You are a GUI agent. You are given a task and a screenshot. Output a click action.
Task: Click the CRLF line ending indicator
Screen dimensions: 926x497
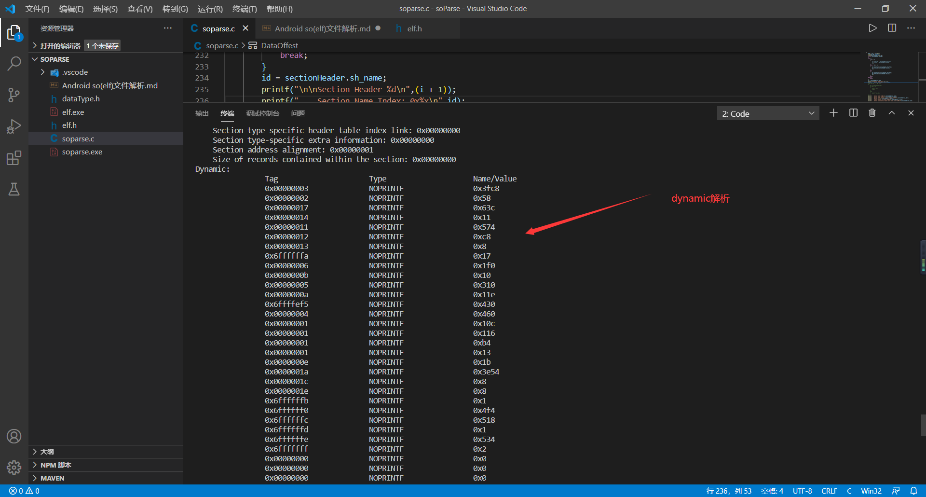[829, 491]
